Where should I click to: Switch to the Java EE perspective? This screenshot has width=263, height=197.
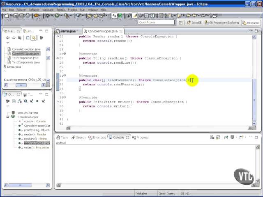(x=194, y=23)
